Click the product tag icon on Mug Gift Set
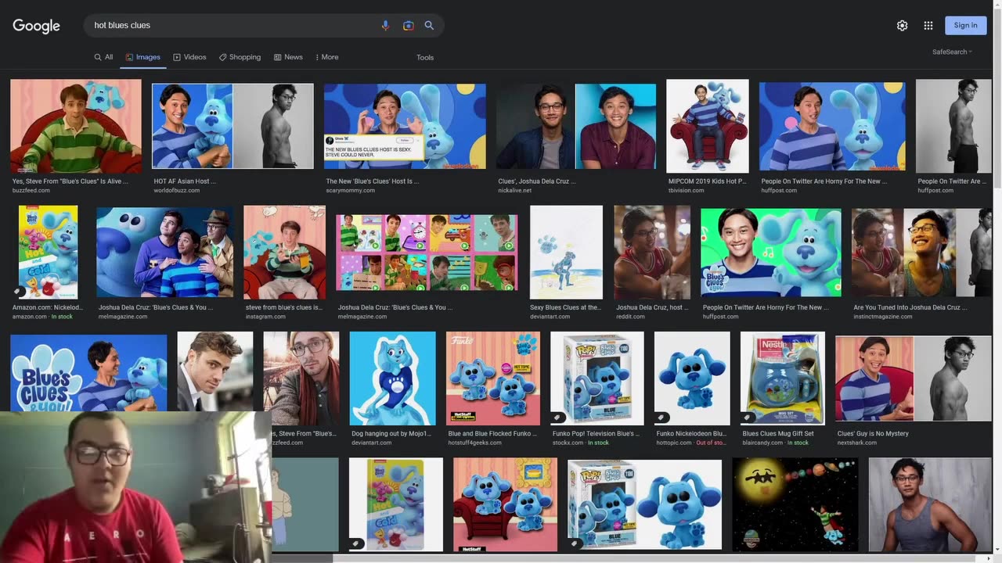1002x563 pixels. [748, 418]
